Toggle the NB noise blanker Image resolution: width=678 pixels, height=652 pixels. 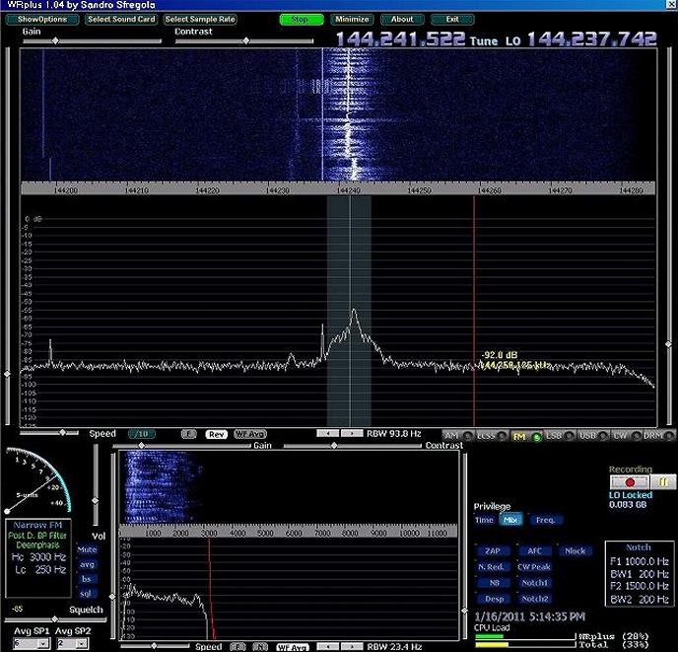pos(493,583)
